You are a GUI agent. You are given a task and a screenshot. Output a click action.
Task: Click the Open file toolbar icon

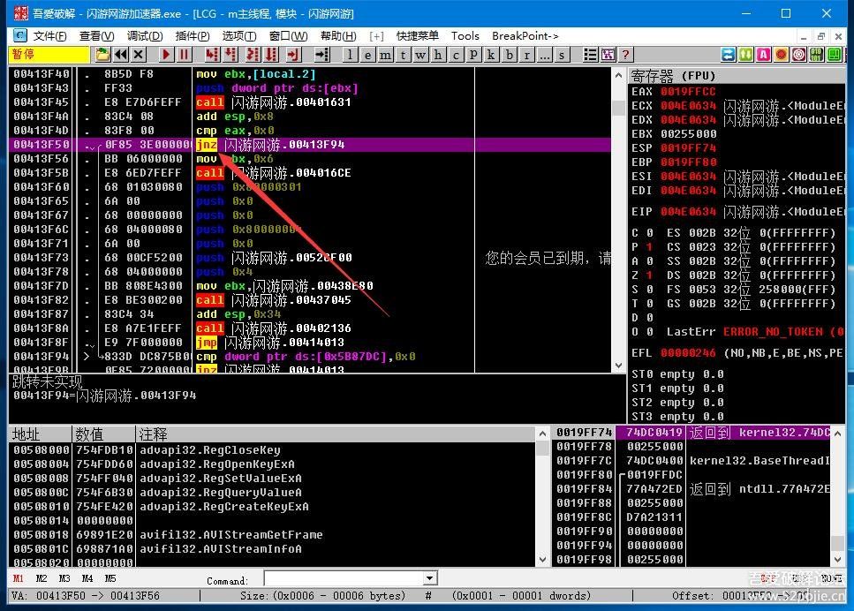point(102,55)
